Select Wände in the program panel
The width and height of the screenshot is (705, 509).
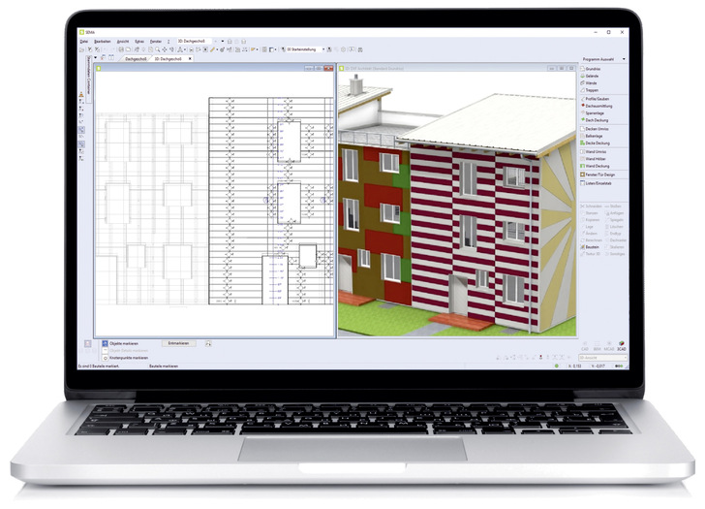(590, 83)
